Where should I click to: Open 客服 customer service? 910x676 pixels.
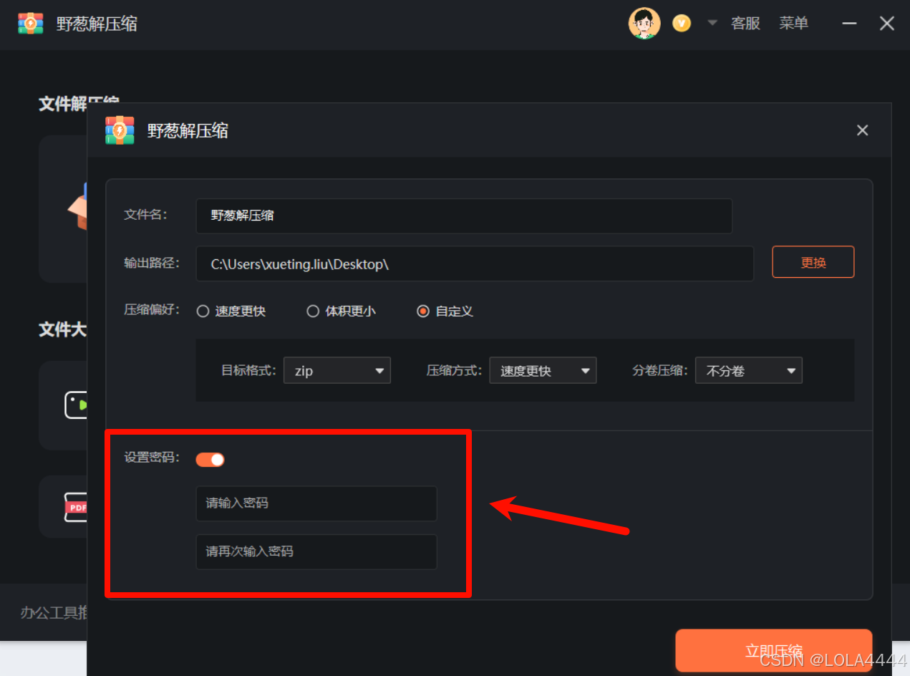click(x=745, y=24)
